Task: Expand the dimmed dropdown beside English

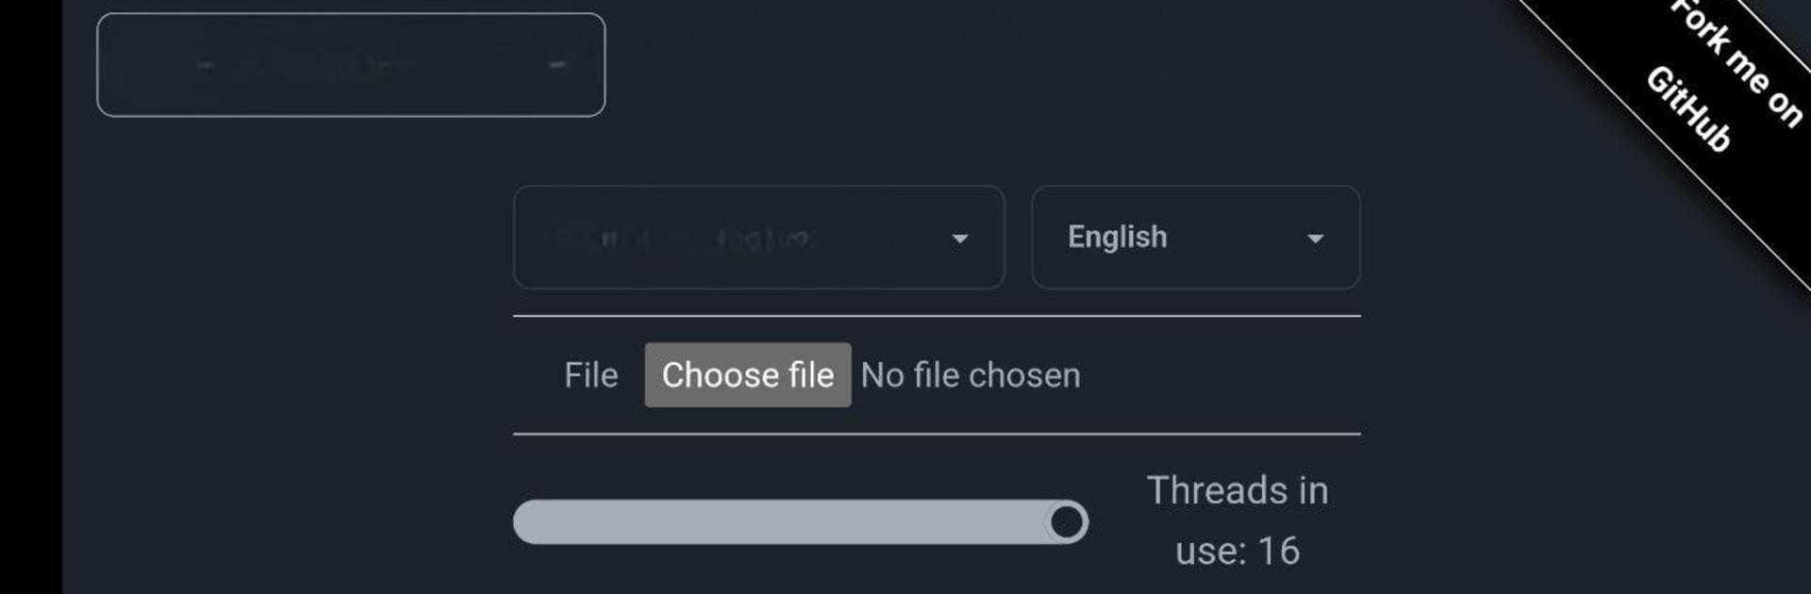Action: click(x=758, y=238)
